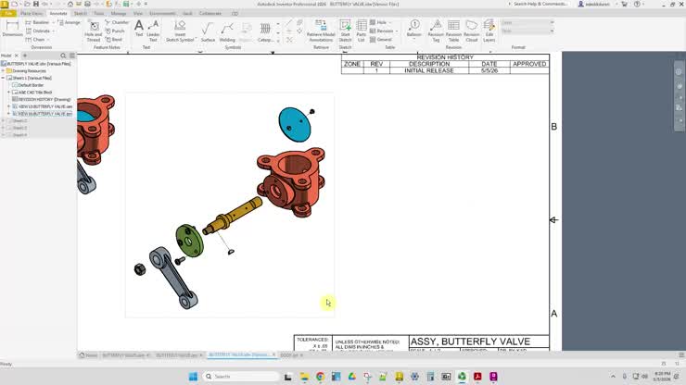Viewport: 686px width, 385px height.
Task: Select the Surface texture symbol
Action: [x=208, y=31]
